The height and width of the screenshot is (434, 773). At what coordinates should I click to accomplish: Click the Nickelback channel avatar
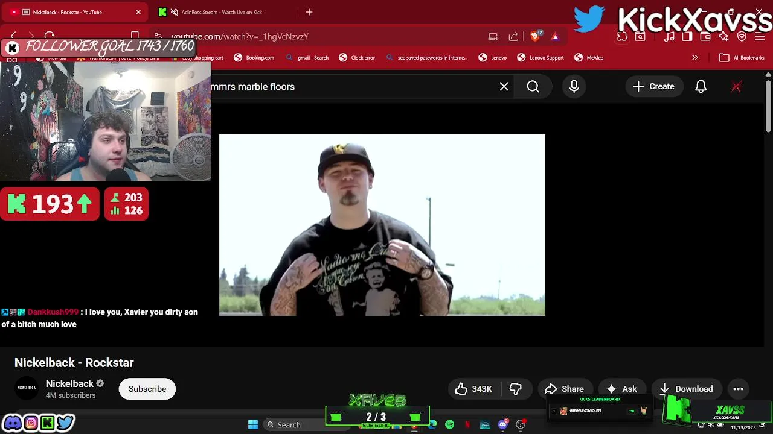click(x=27, y=388)
